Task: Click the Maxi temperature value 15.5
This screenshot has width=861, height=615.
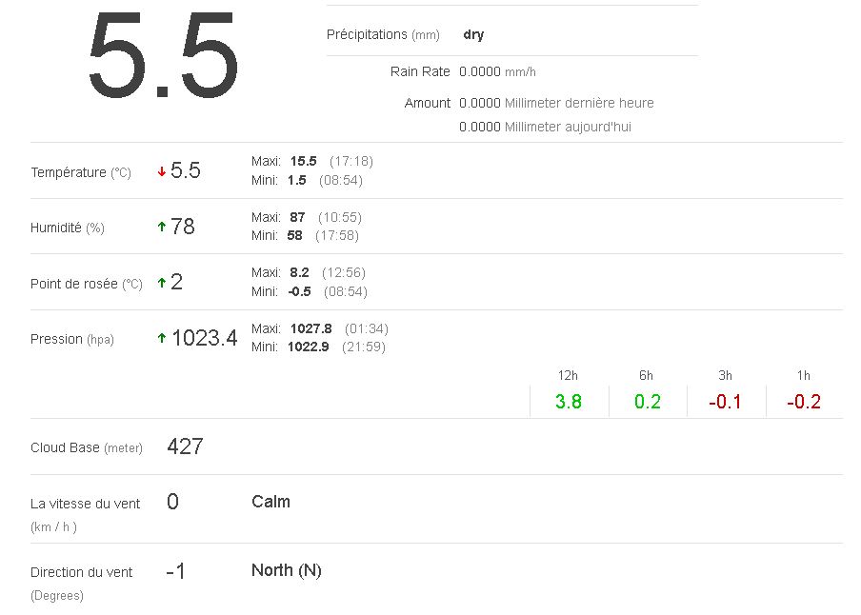Action: [x=303, y=161]
